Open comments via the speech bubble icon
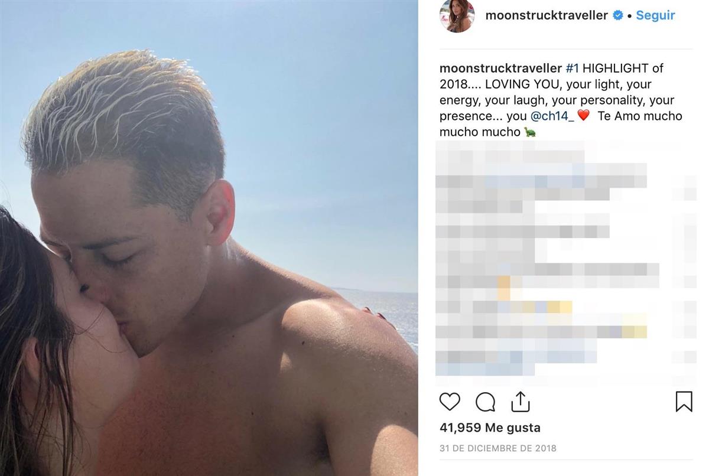The height and width of the screenshot is (476, 709). click(485, 402)
